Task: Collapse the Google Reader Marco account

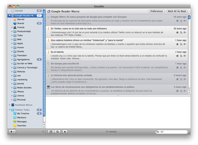Action: pyautogui.click(x=10, y=15)
